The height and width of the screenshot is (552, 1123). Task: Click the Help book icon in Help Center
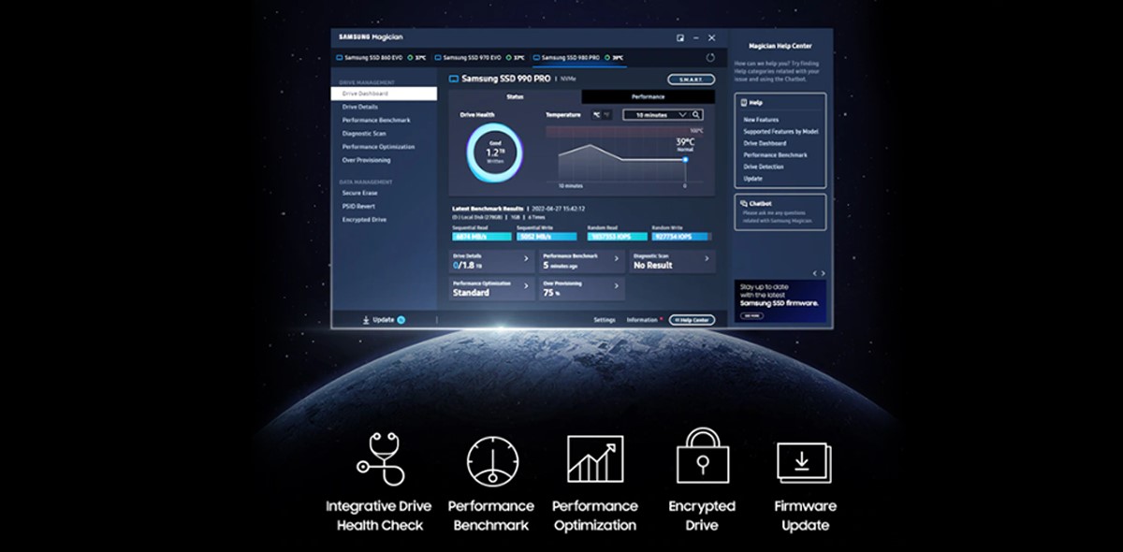pyautogui.click(x=743, y=102)
